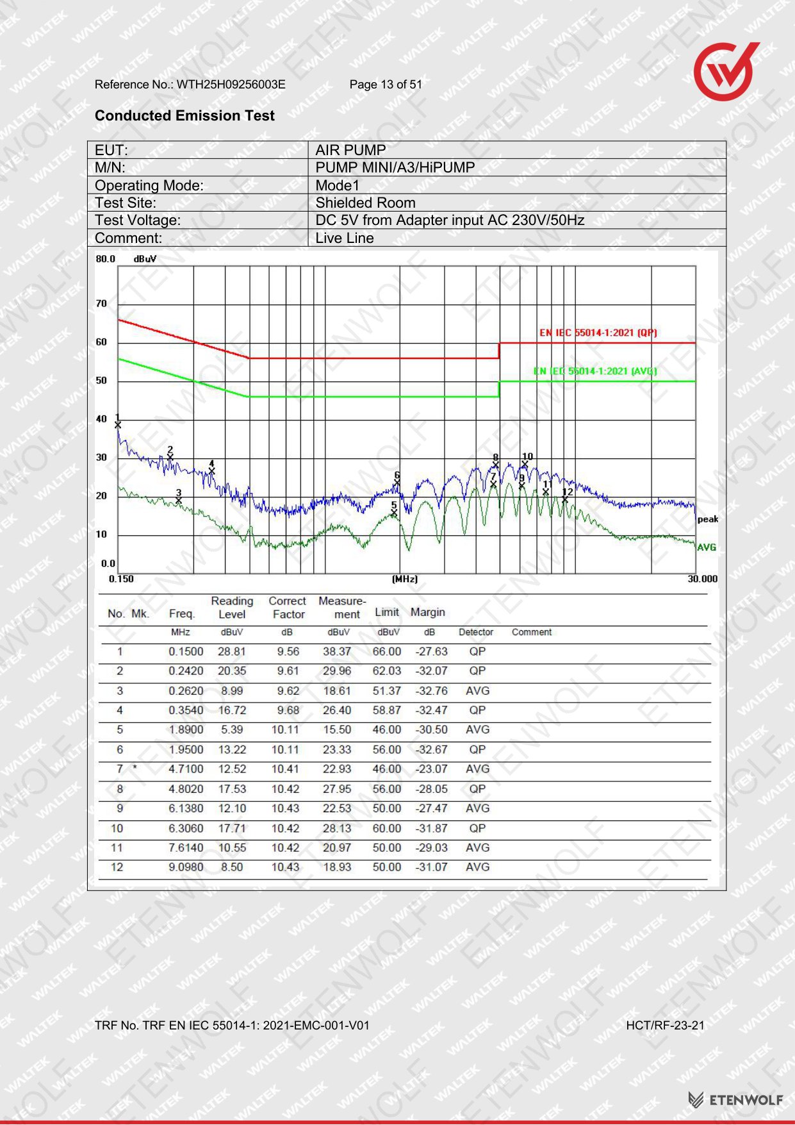Click margin -31.07 in row 12
This screenshot has width=795, height=1125.
(x=432, y=867)
